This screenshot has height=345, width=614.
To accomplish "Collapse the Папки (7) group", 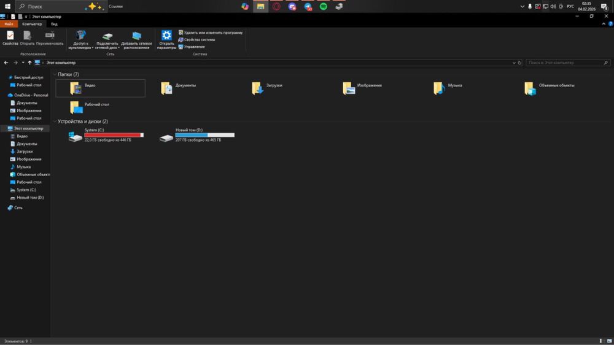I will point(55,74).
